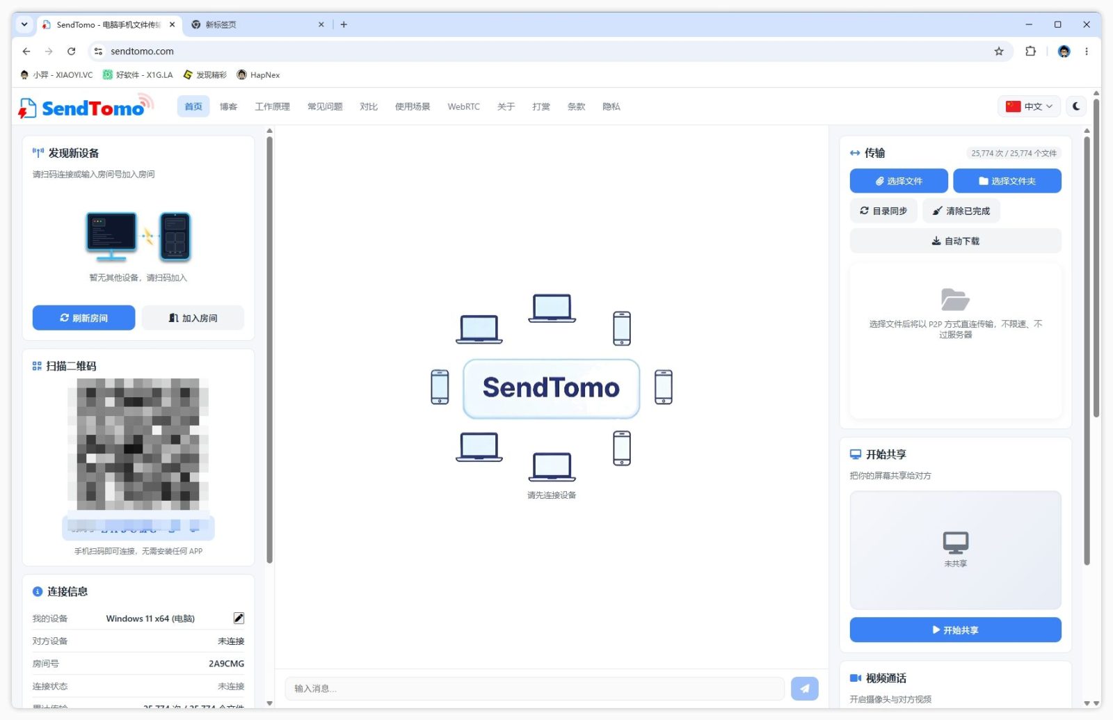Open the Chrome profile avatar

tap(1064, 51)
